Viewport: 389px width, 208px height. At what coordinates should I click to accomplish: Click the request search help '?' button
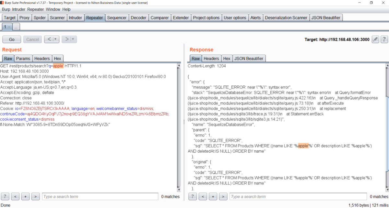[5, 196]
